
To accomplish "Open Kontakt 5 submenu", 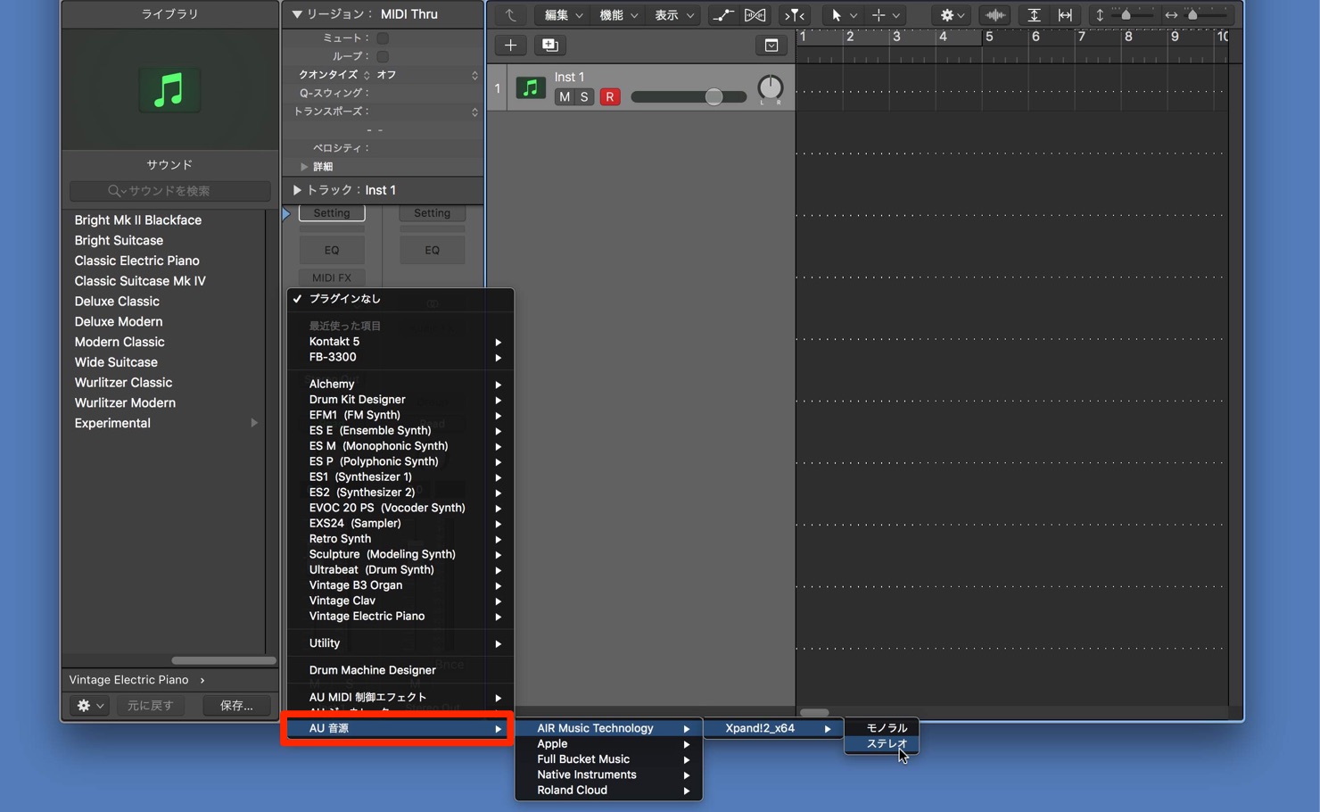I will pos(400,342).
